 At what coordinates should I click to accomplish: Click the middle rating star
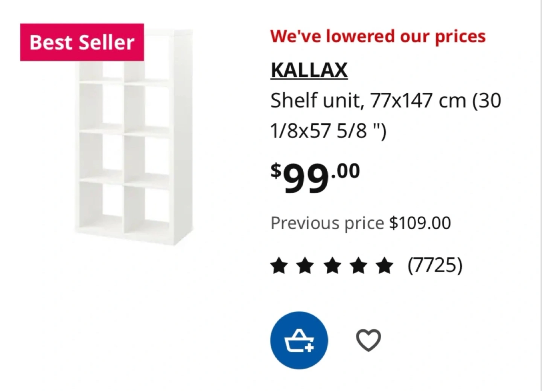click(x=332, y=266)
